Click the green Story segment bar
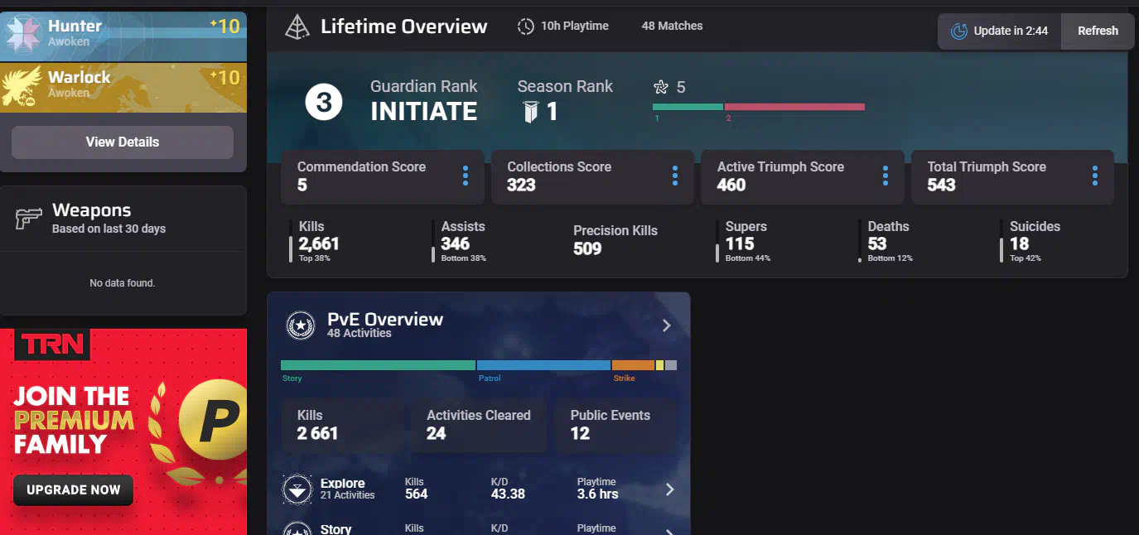 point(378,365)
